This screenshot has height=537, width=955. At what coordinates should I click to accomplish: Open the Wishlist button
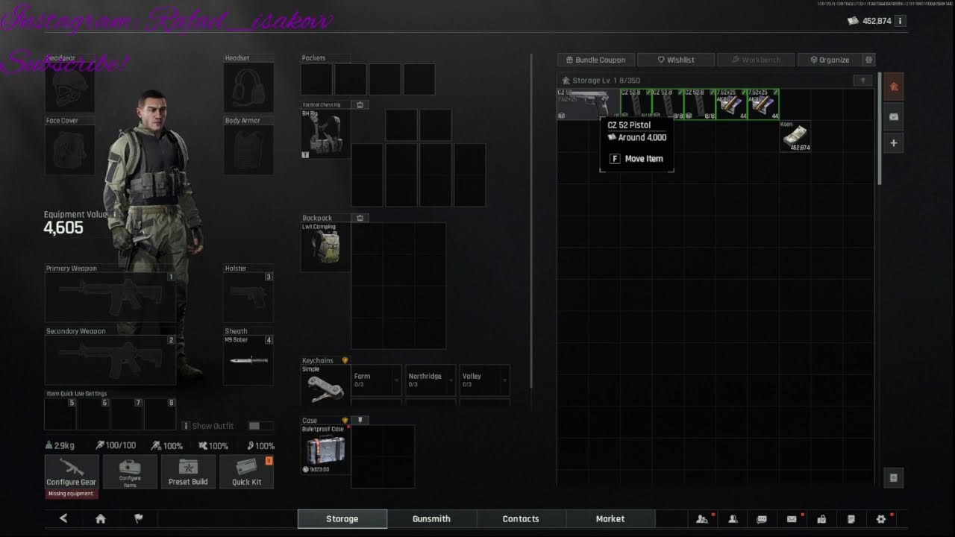click(676, 60)
